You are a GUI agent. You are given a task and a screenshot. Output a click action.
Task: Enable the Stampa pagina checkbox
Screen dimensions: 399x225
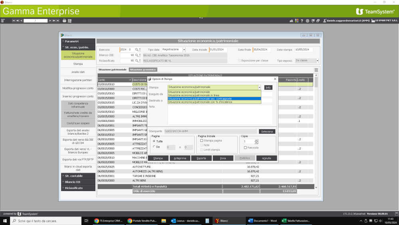[x=201, y=141]
